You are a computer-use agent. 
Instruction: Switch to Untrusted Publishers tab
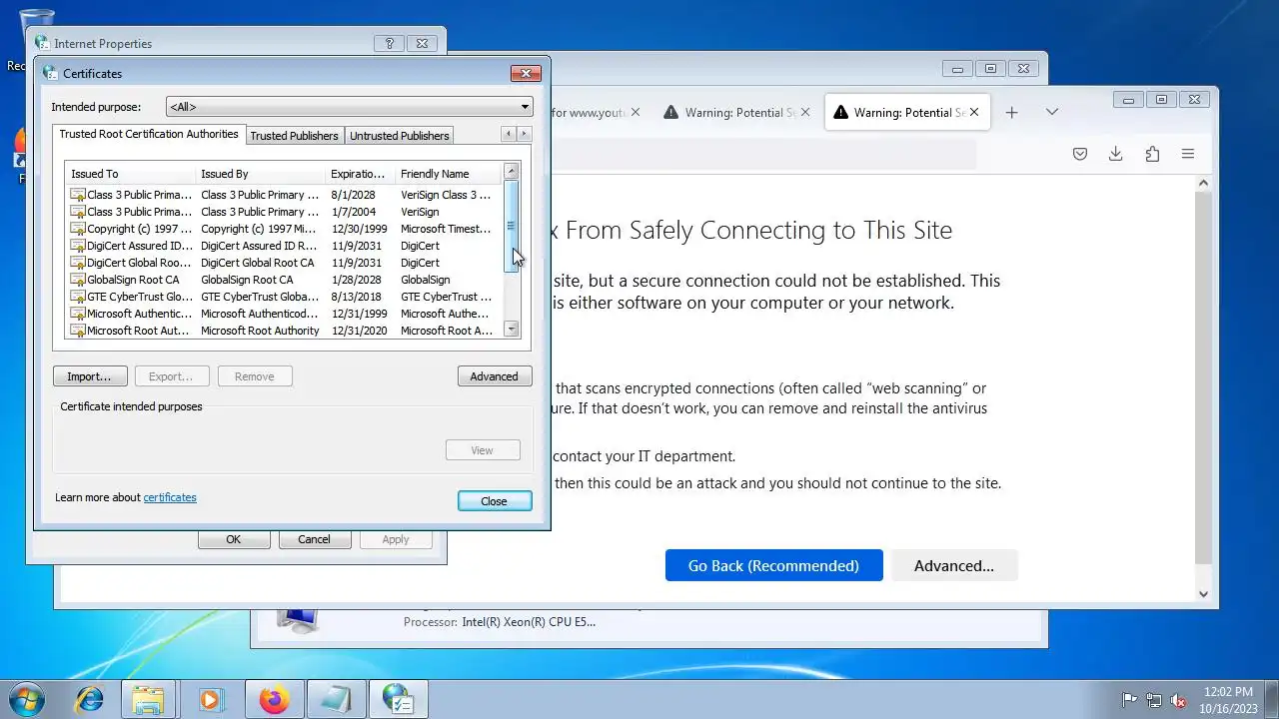(x=400, y=136)
